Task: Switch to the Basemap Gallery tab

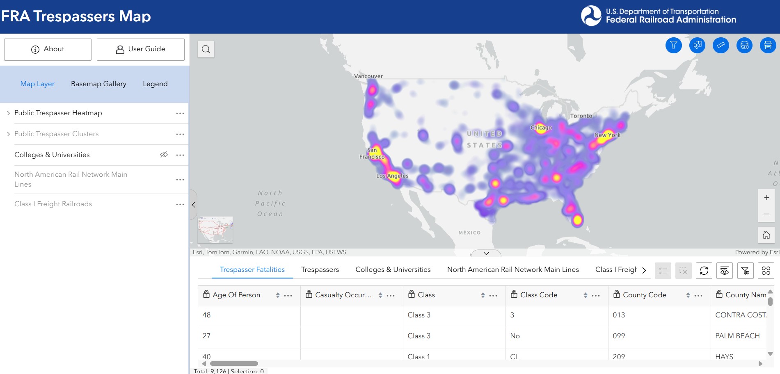Action: click(98, 84)
